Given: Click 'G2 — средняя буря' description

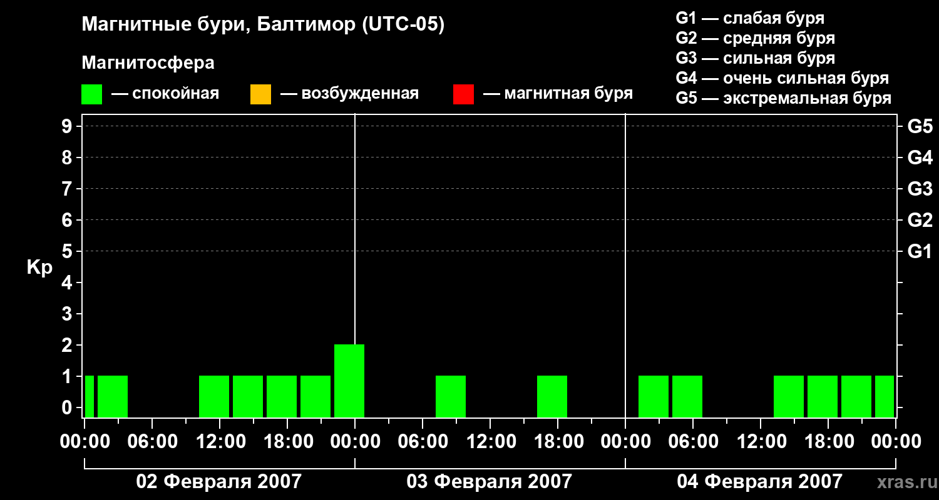Looking at the screenshot, I should [756, 38].
